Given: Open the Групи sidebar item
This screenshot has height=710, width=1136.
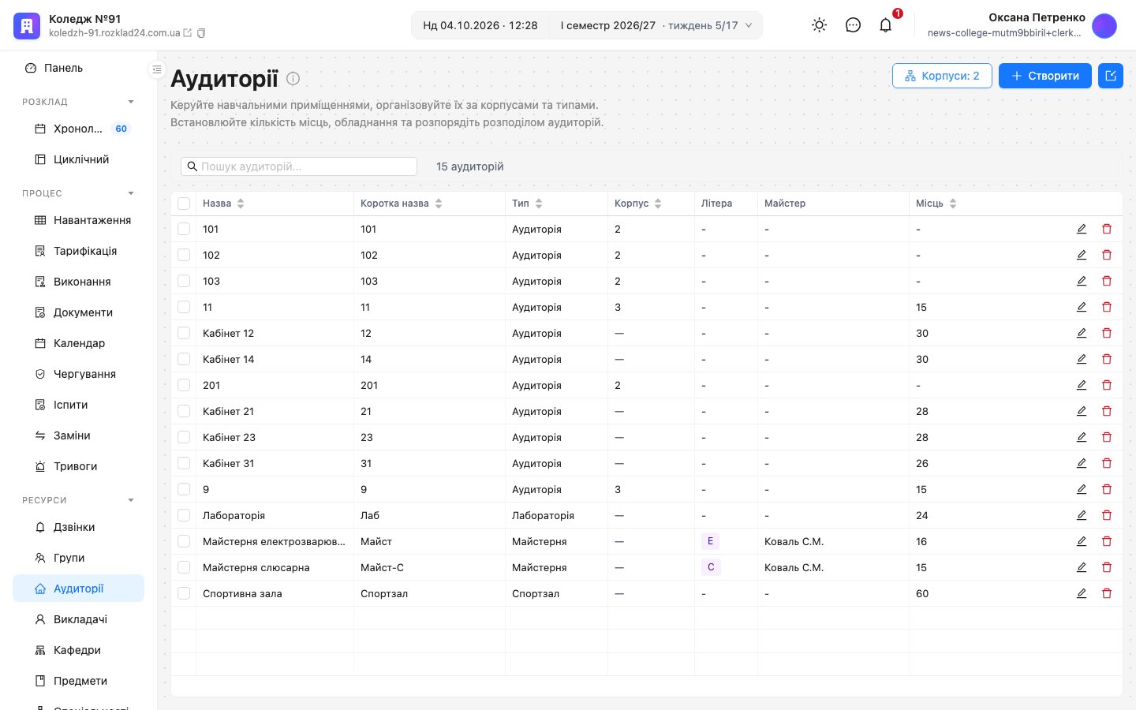Looking at the screenshot, I should click(79, 558).
